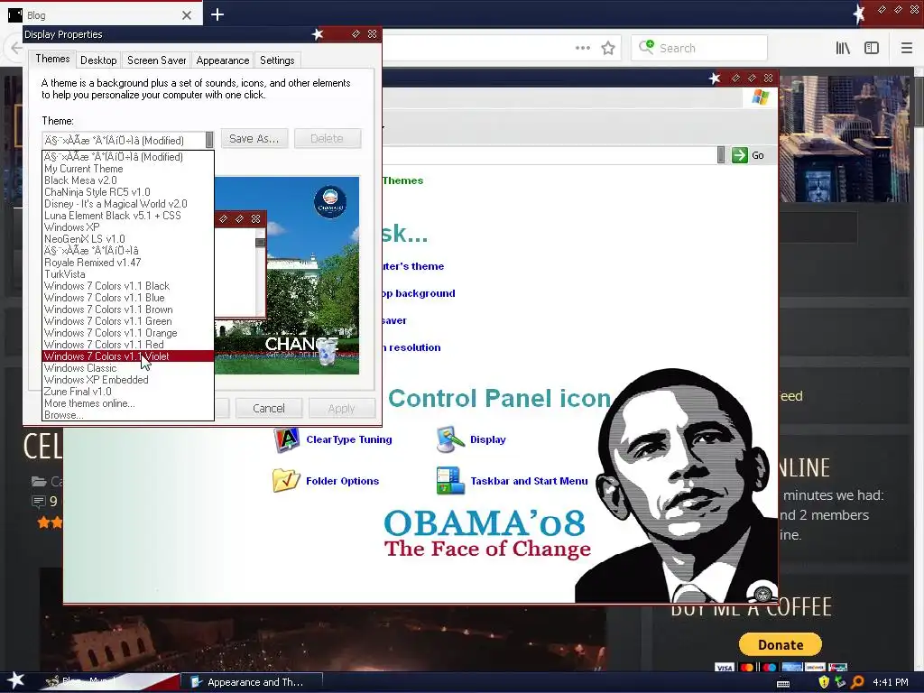Choose Windows 7 Colors v1.1 Orange
The image size is (924, 693).
pos(128,334)
